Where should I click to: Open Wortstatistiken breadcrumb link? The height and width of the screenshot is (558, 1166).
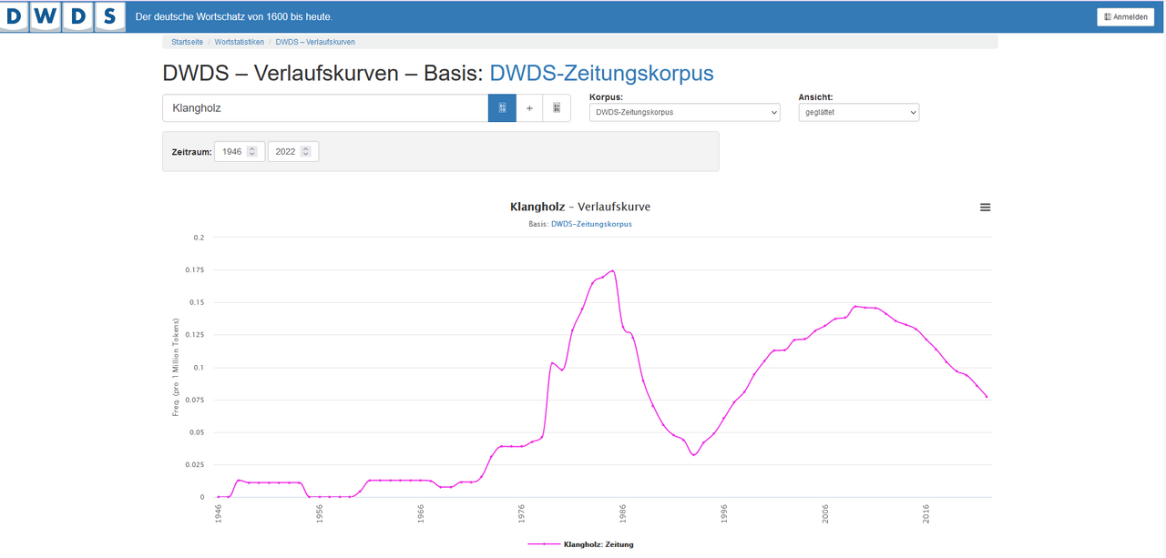click(240, 42)
